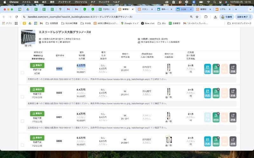Screen dimensions: 254x158
Task: Tick the checkbox for room 0806
Action: pos(23,145)
